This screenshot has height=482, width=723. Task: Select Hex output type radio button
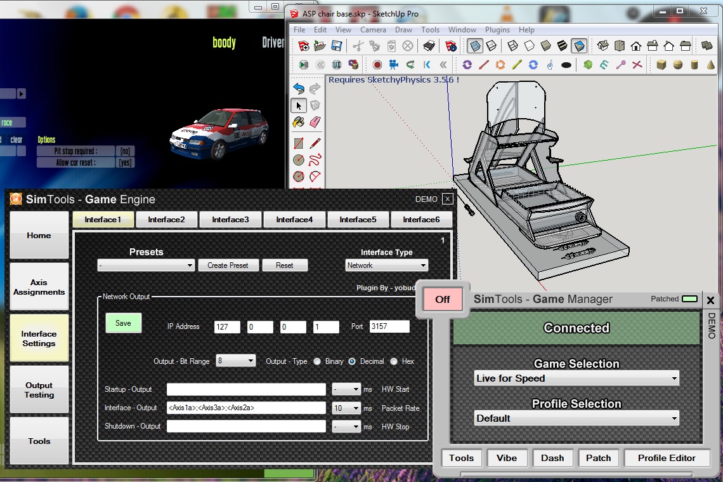click(394, 361)
